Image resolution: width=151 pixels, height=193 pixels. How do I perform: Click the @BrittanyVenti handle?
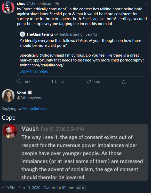pyautogui.click(x=30, y=98)
